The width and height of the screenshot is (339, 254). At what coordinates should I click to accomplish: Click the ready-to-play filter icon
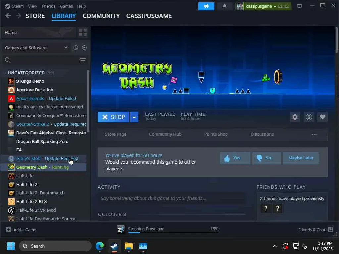[x=84, y=48]
